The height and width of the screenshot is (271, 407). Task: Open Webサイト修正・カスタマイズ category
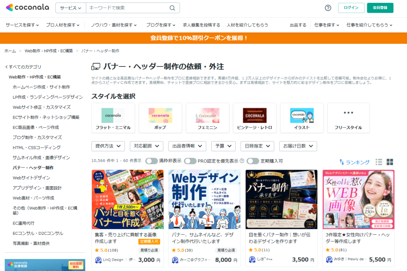pyautogui.click(x=41, y=107)
